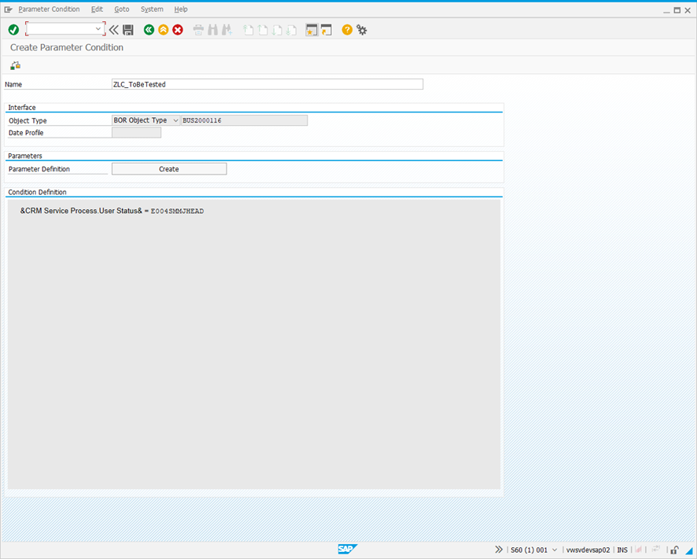Click into the command input field
This screenshot has height=559, width=697.
[61, 29]
